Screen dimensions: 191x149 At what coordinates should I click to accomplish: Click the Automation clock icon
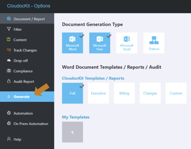coord(9,113)
